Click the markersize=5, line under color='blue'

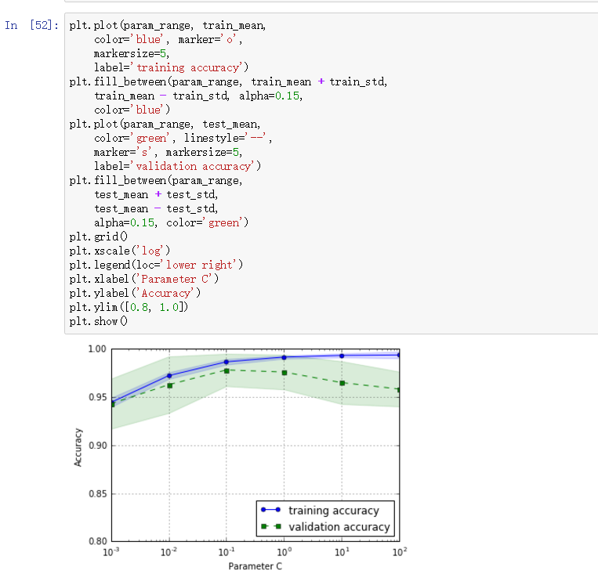[132, 54]
